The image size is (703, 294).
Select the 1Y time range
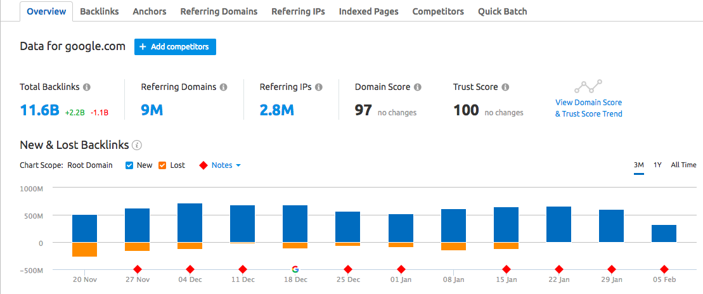657,165
